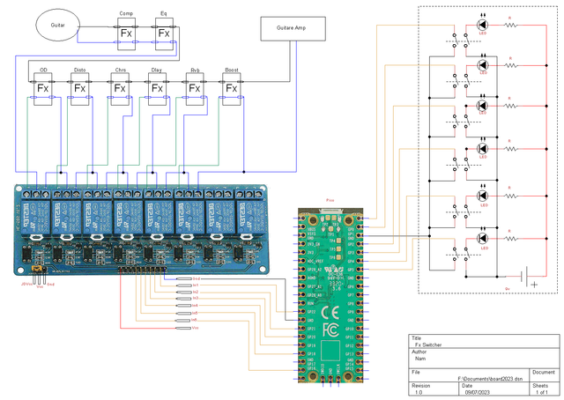The width and height of the screenshot is (564, 400).
Task: Click the file path 'F:\Documents\board2023.dsn'
Action: click(x=490, y=379)
